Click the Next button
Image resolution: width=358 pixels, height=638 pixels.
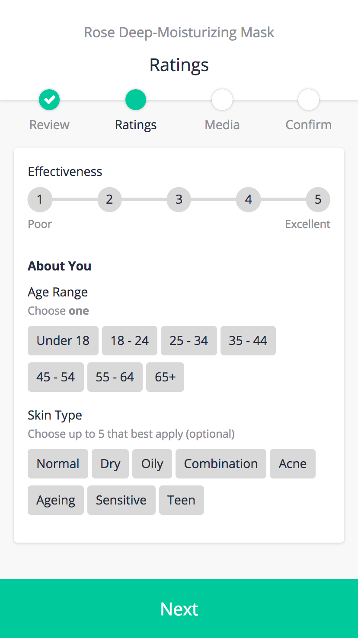tap(179, 609)
